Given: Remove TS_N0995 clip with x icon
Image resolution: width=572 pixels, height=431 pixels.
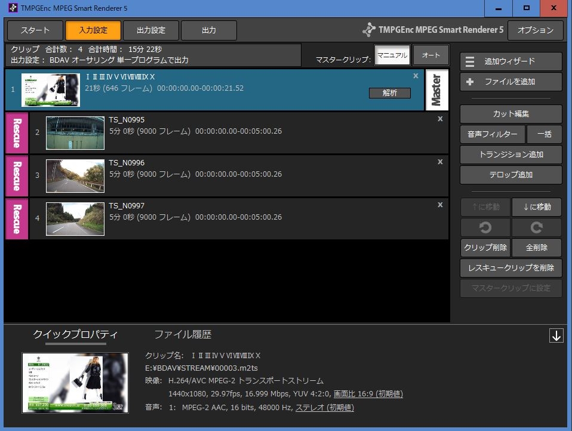Looking at the screenshot, I should (440, 119).
